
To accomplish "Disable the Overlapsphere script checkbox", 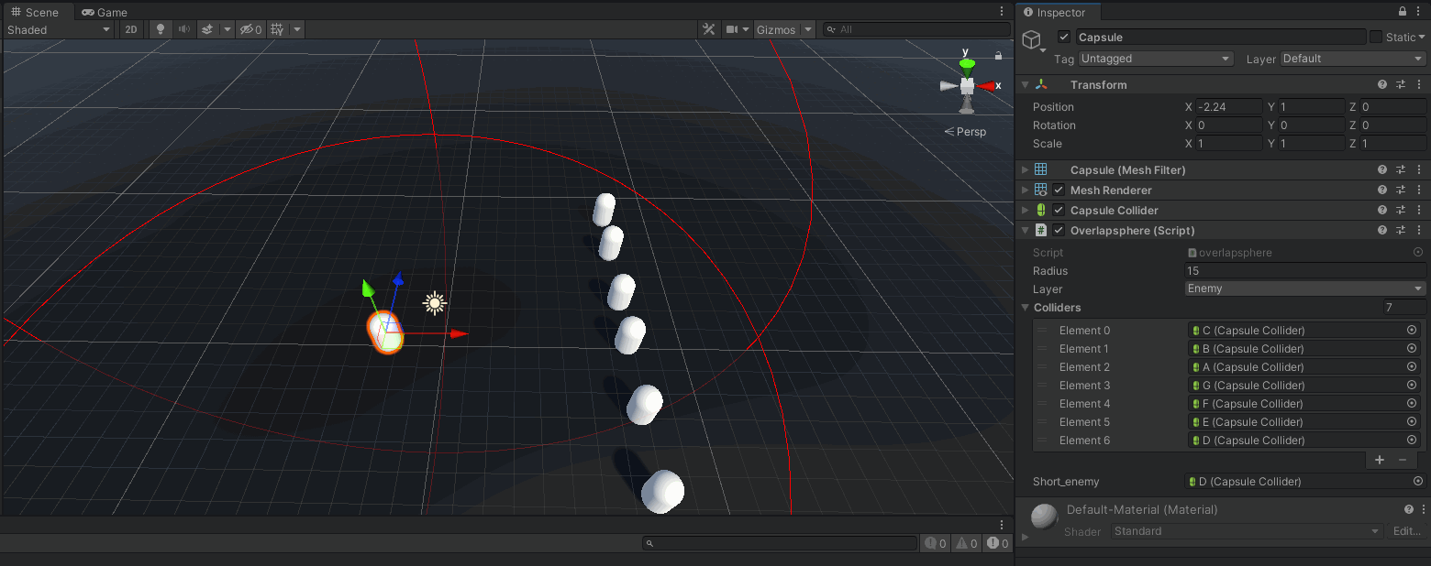I will pos(1059,230).
